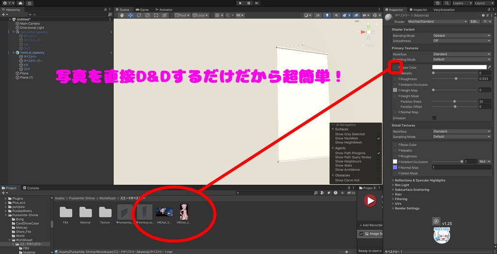The width and height of the screenshot is (497, 254).
Task: Click the Step frame button
Action: tap(257, 3)
